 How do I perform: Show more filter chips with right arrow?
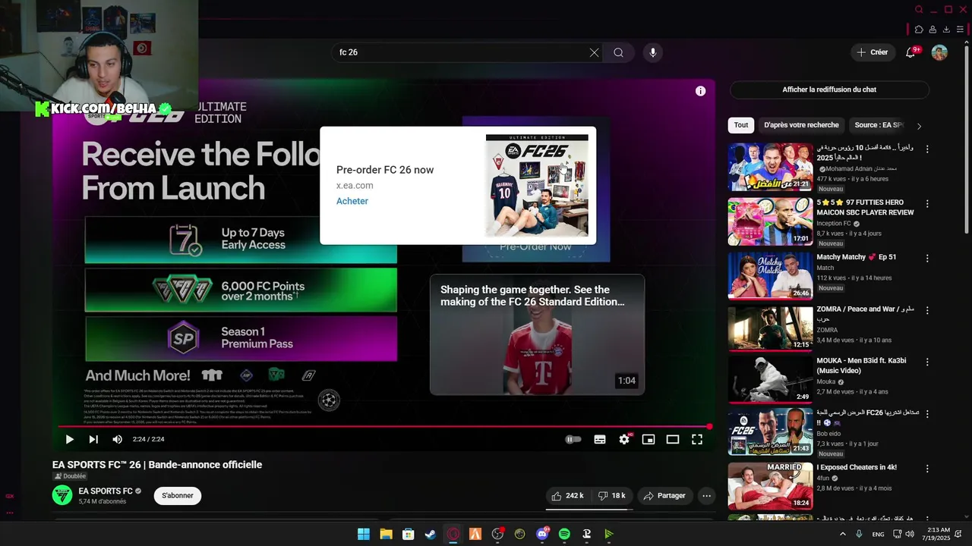[x=919, y=126]
